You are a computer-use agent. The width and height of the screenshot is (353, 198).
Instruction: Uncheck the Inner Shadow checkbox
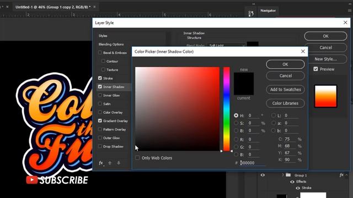[100, 87]
